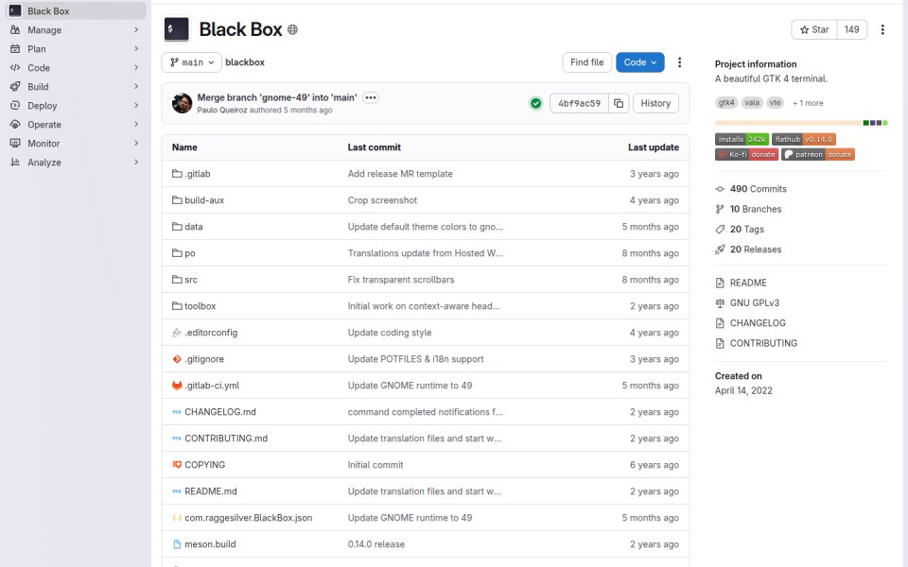The image size is (908, 567).
Task: Open the po folder
Action: (190, 253)
